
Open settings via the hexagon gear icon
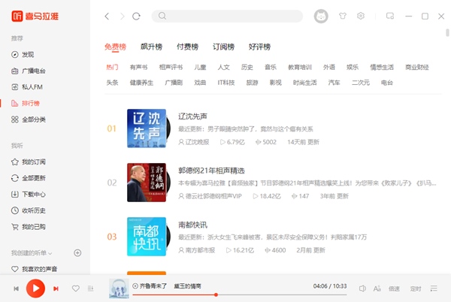(x=361, y=16)
